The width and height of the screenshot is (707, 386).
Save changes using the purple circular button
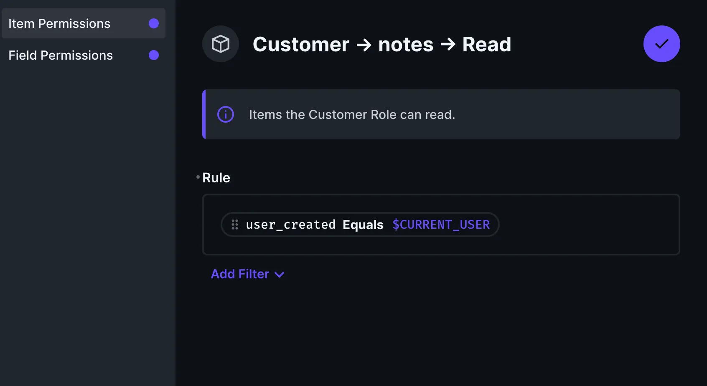coord(661,43)
